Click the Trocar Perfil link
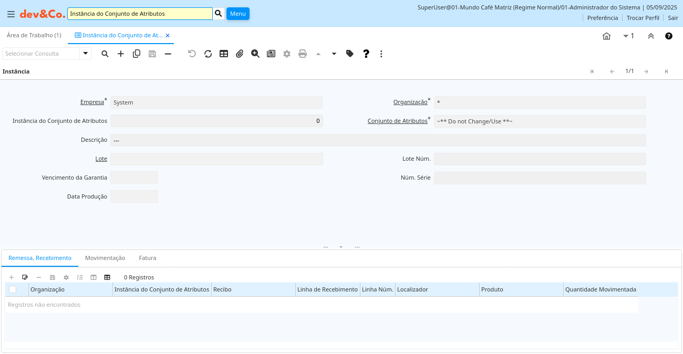The image size is (683, 354). 643,18
